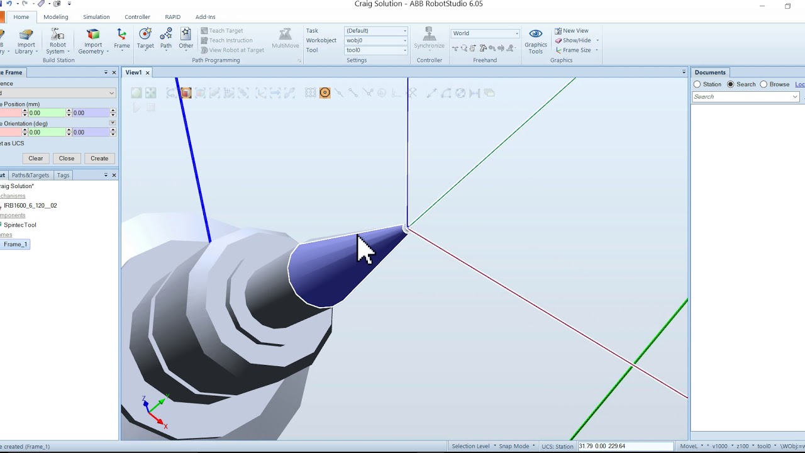805x453 pixels.
Task: Toggle the Snap Center icon in view toolbar
Action: click(325, 93)
